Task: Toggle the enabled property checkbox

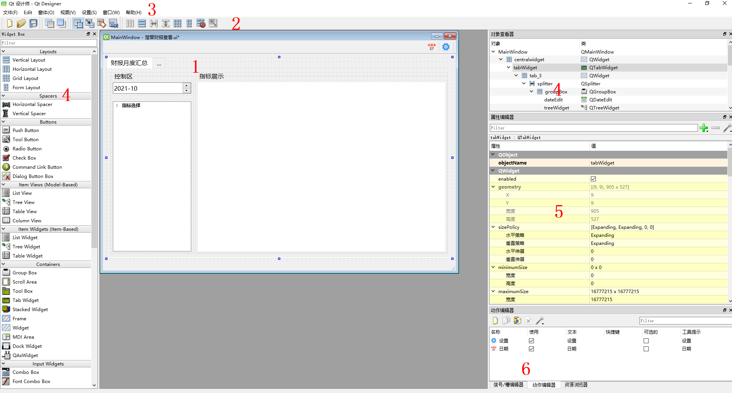Action: (x=593, y=179)
